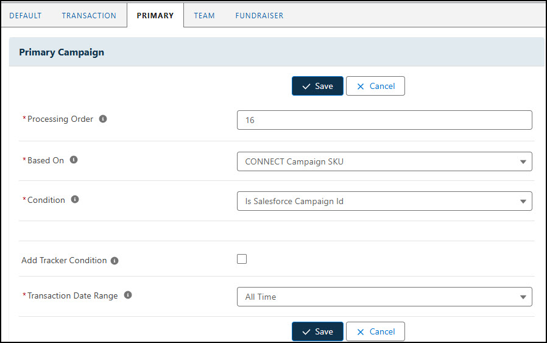The image size is (547, 343).
Task: Focus the Processing Order input field
Action: coord(384,120)
